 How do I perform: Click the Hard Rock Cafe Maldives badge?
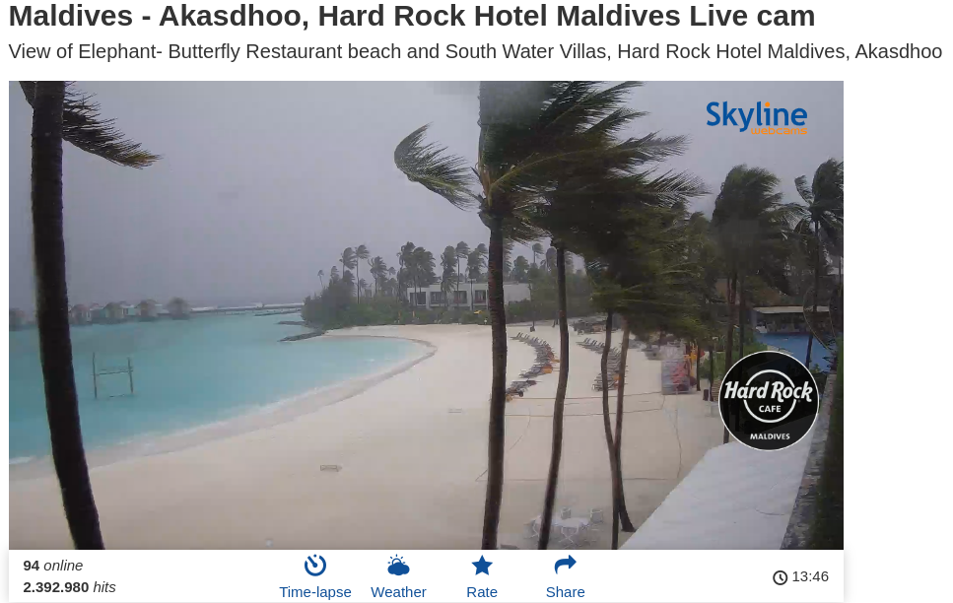(769, 401)
